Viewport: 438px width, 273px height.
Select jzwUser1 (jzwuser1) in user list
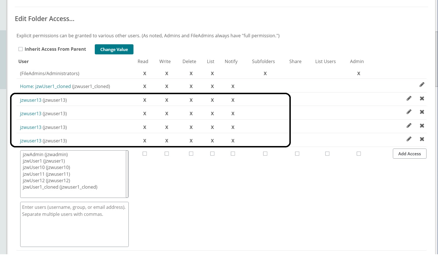coord(44,161)
